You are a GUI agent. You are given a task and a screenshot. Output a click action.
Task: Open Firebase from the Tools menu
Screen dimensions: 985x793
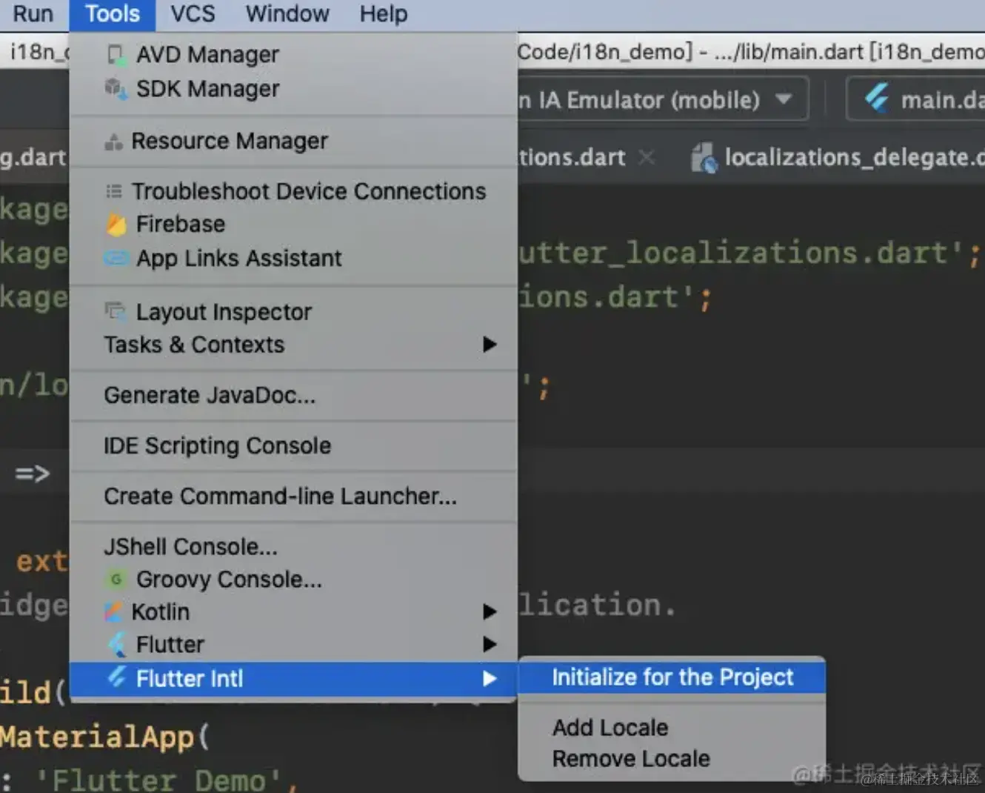point(293,225)
